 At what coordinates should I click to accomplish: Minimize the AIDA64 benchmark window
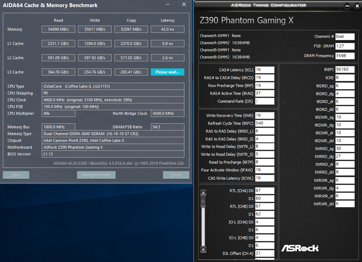(x=168, y=5)
